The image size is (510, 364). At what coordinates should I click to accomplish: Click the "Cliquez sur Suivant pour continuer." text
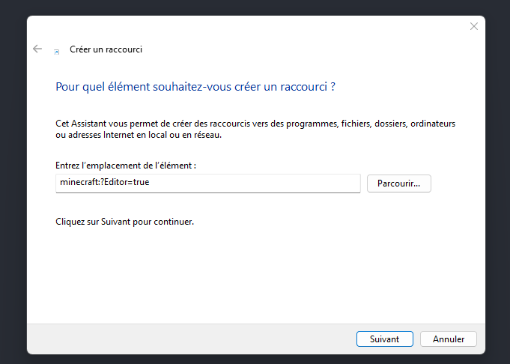(125, 222)
